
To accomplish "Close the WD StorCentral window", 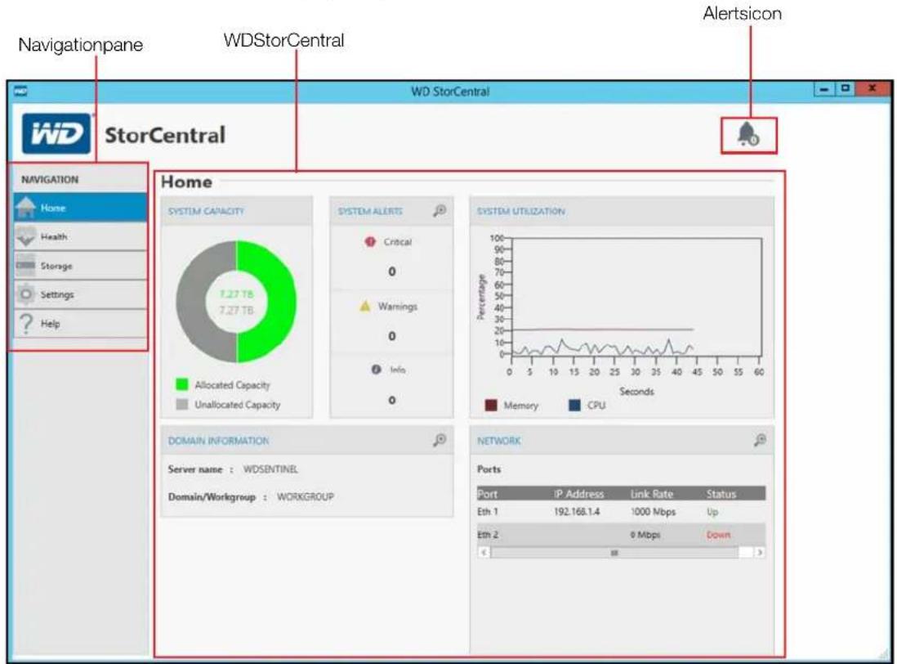I will pyautogui.click(x=872, y=88).
